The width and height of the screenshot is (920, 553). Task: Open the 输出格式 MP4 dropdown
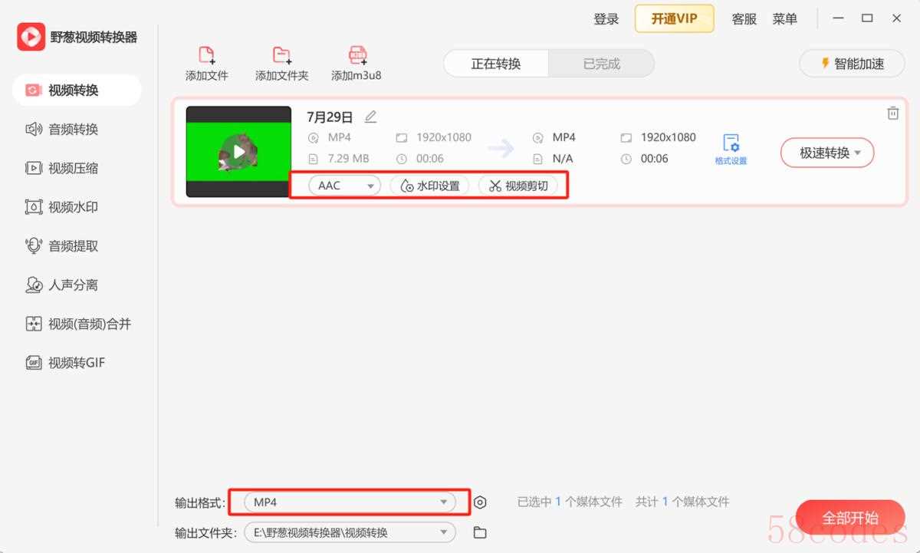click(x=350, y=502)
